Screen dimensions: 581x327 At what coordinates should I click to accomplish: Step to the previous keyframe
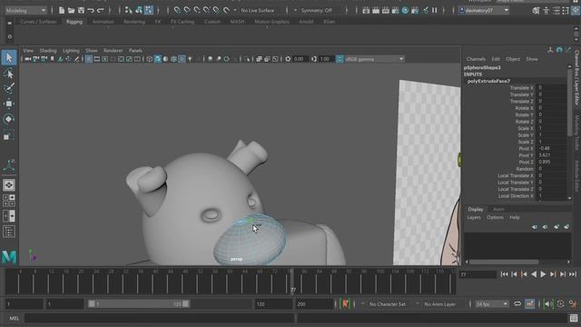pyautogui.click(x=524, y=274)
